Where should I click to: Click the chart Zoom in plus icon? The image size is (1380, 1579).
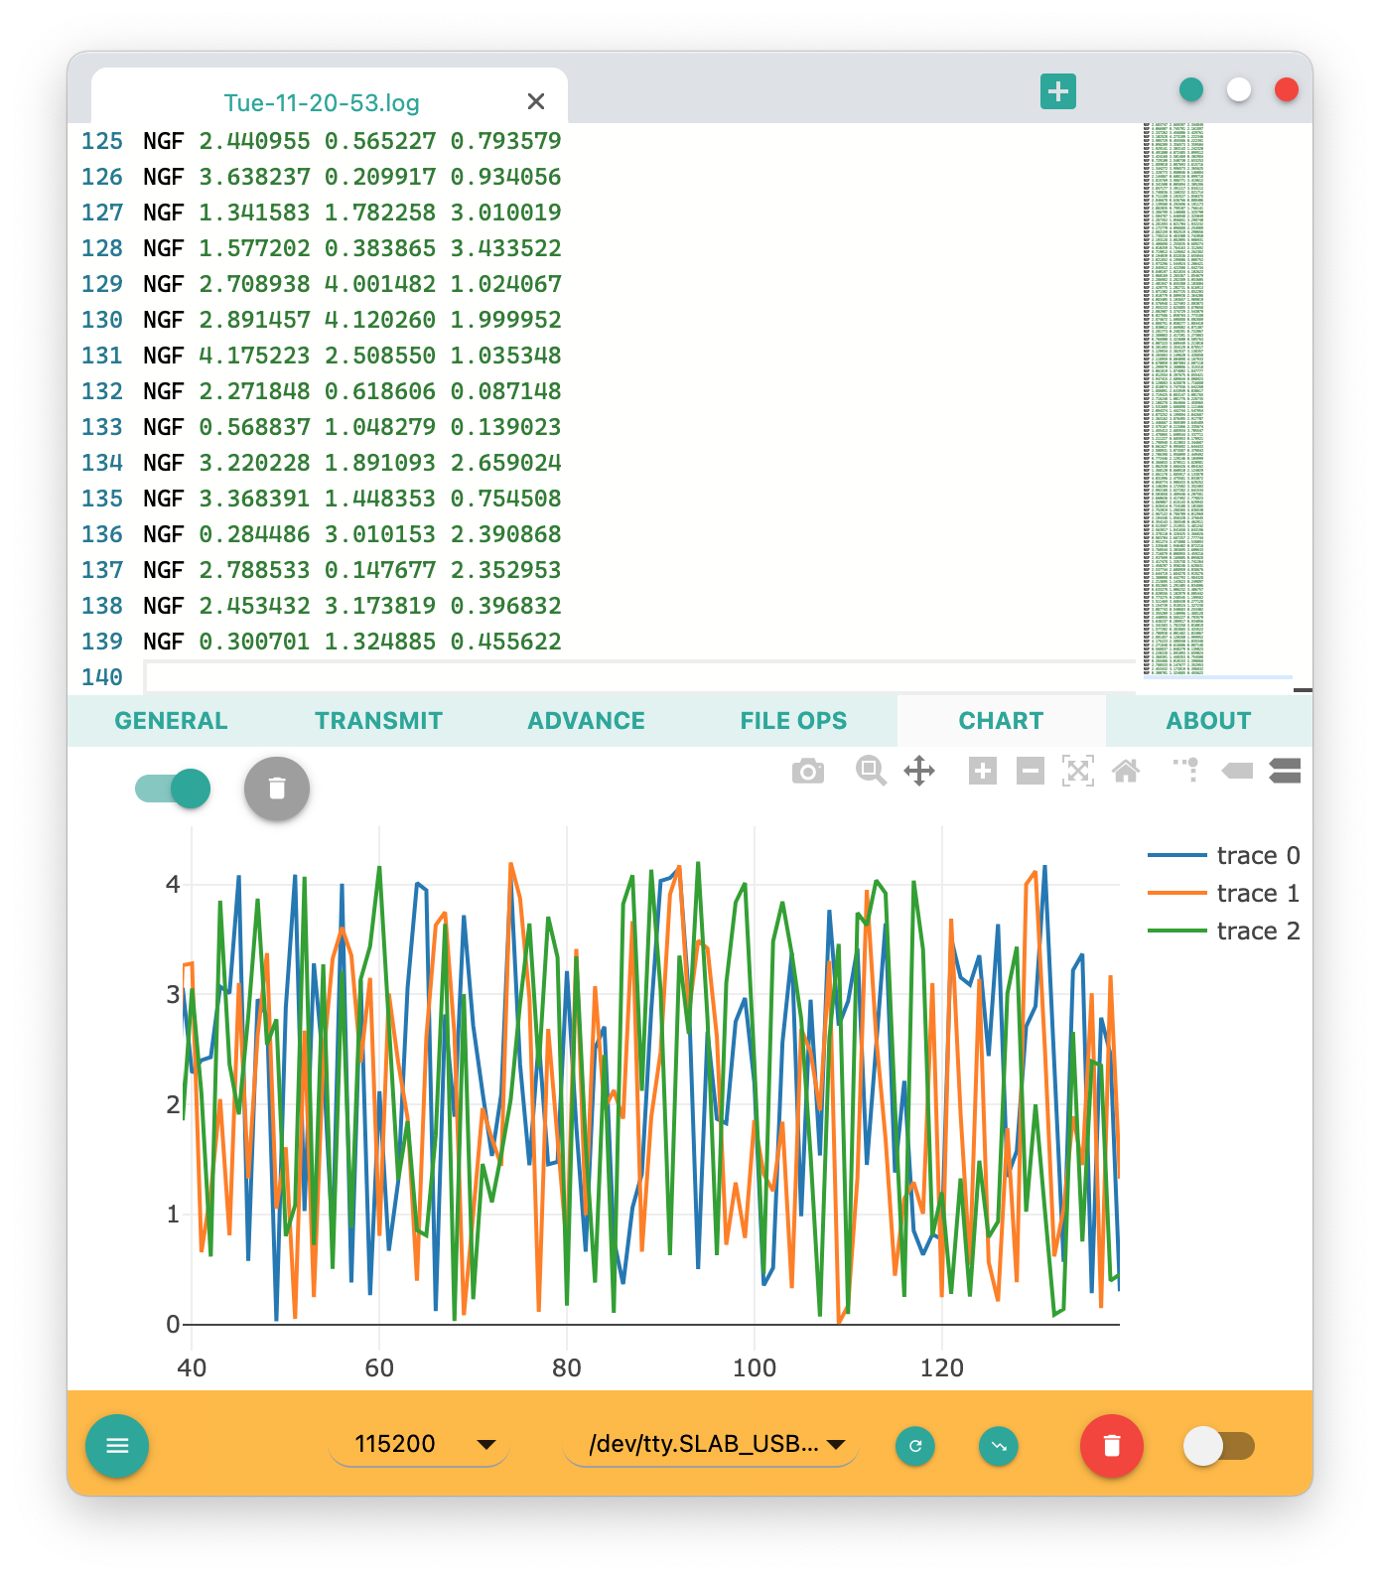pos(982,772)
